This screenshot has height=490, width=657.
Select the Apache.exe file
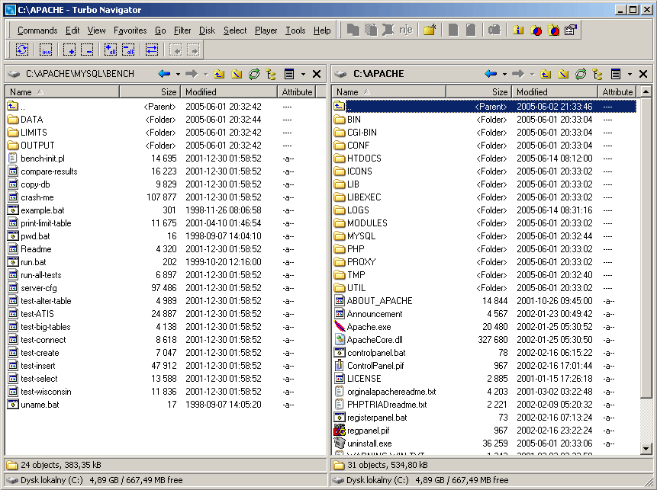coord(369,327)
